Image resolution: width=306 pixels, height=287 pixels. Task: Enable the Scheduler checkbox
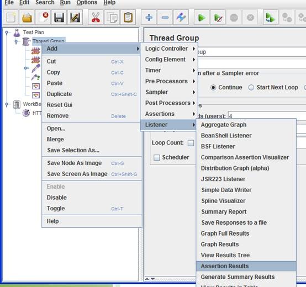click(156, 157)
